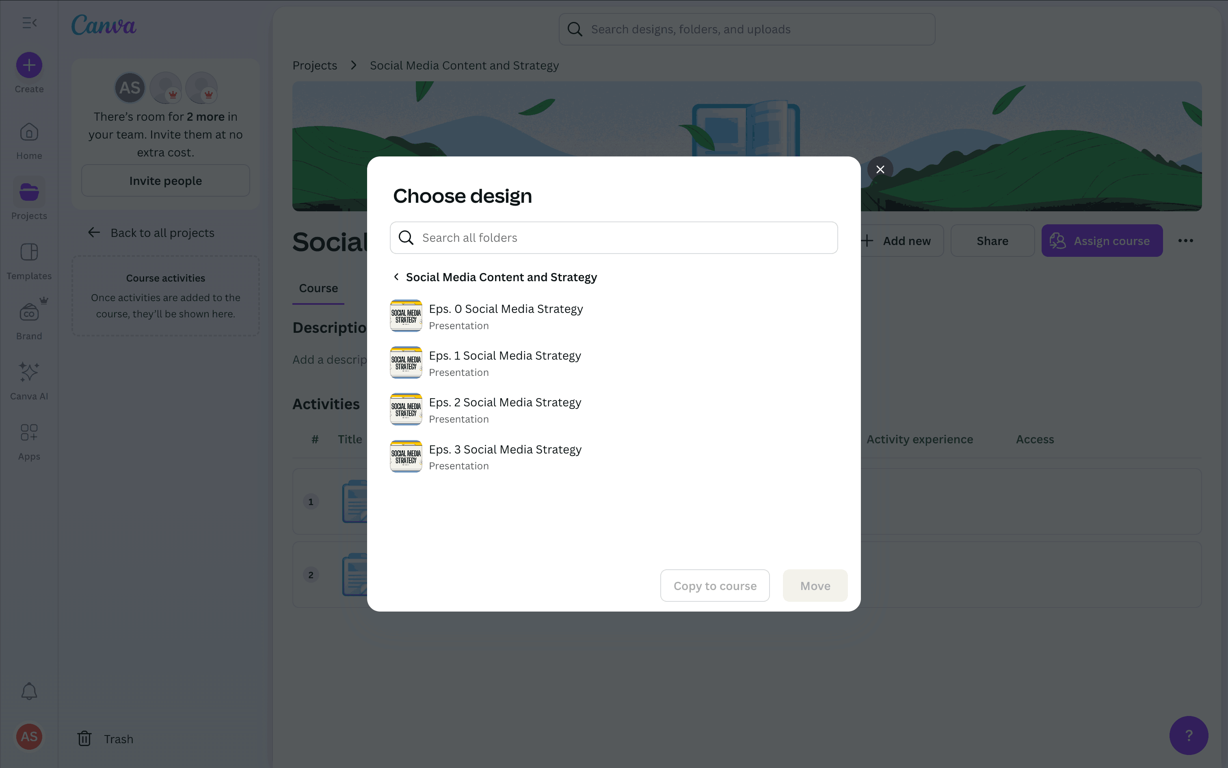The image size is (1228, 768).
Task: Select Eps. 2 Social Media Strategy thumbnail
Action: coord(406,410)
